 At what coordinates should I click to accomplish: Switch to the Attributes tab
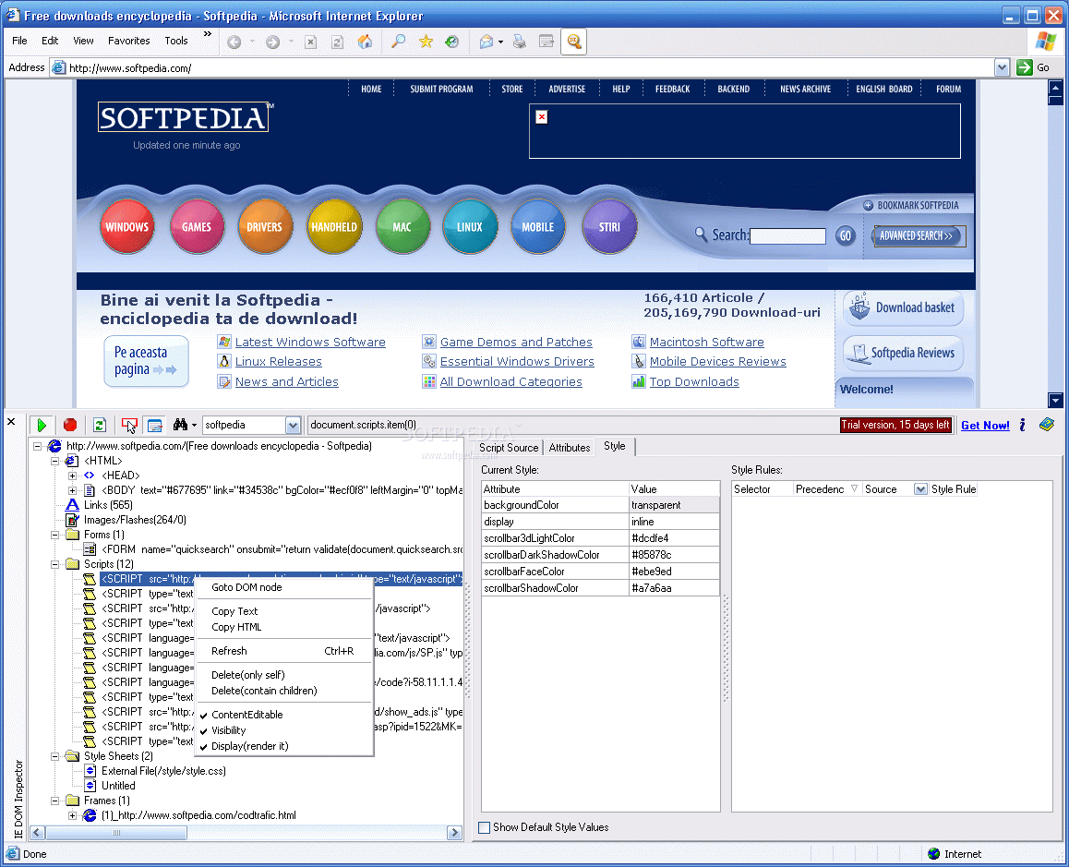pyautogui.click(x=570, y=448)
